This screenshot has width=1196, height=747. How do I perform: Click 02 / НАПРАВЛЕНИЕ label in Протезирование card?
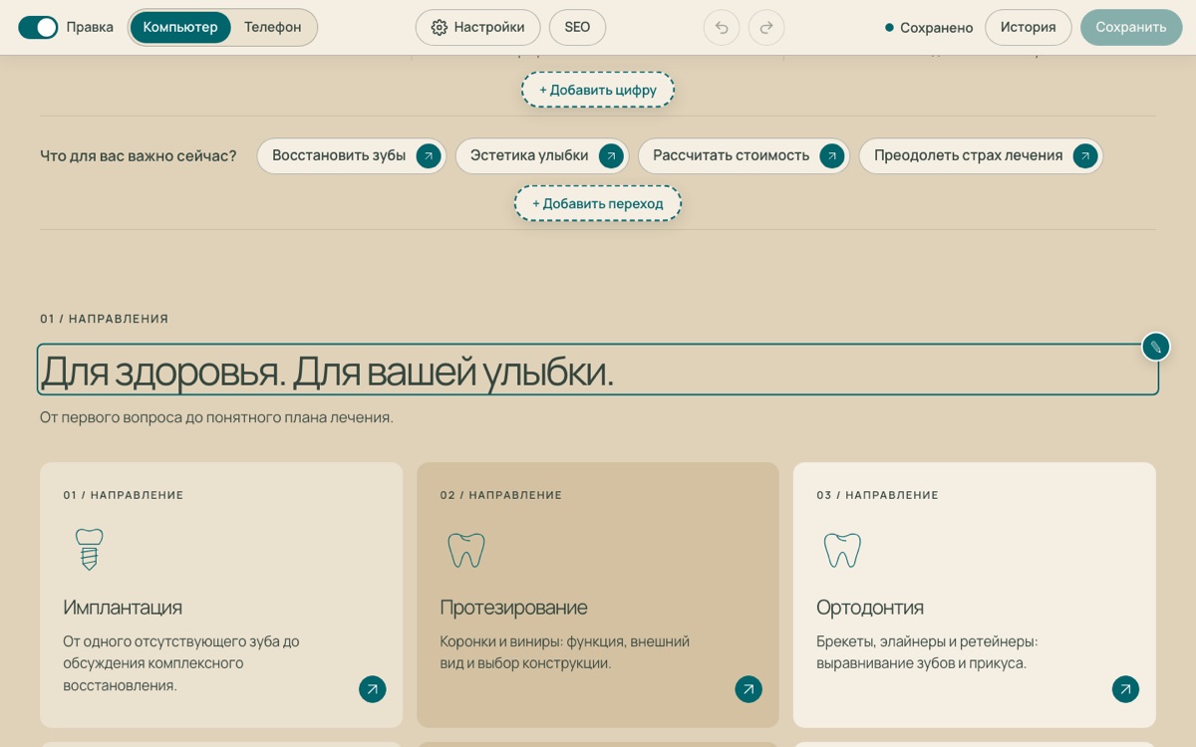coord(501,495)
